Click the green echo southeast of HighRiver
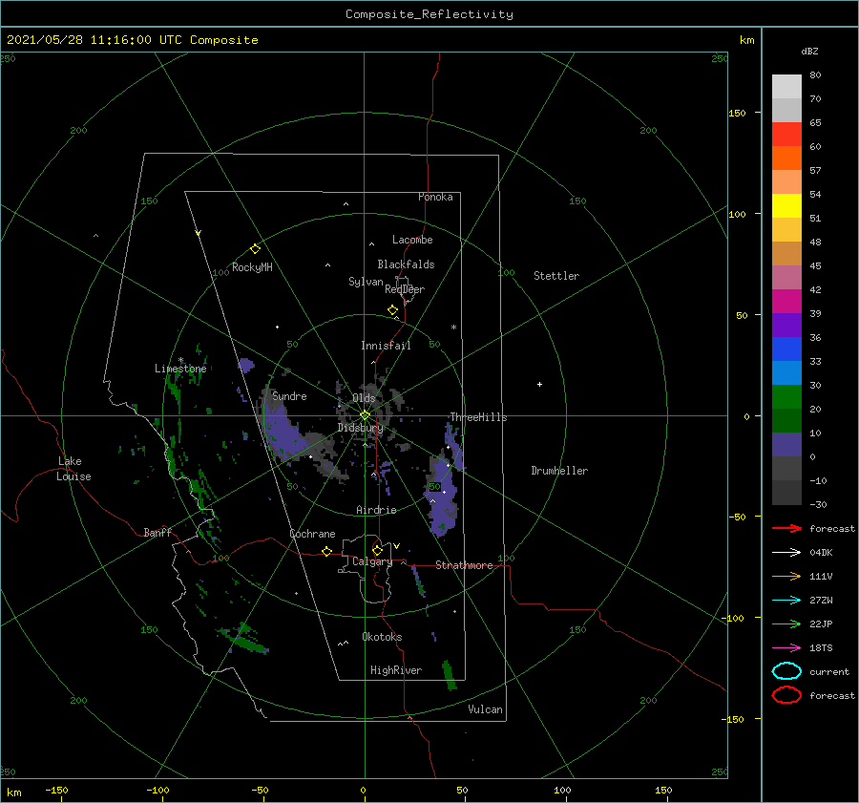 [450, 675]
